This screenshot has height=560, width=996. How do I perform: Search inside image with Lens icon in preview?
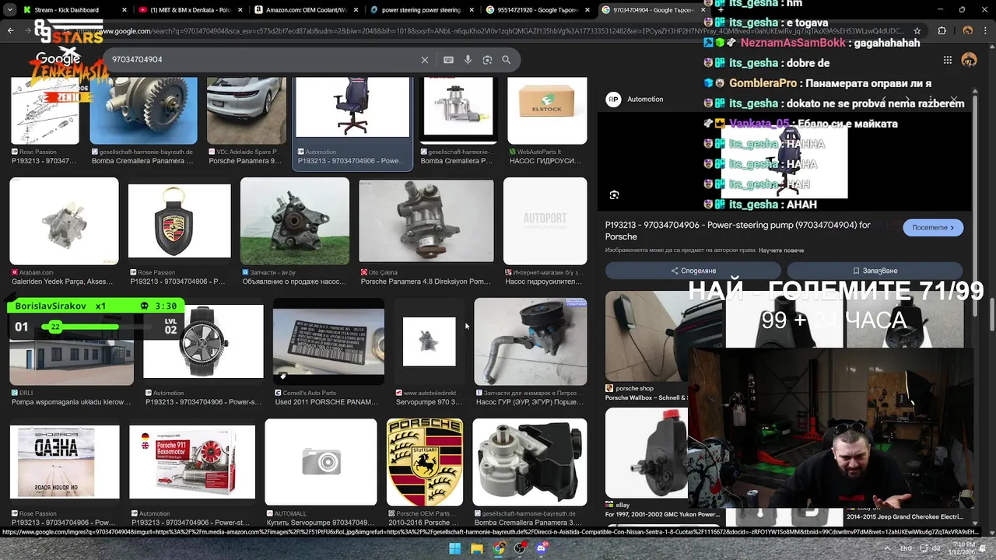coord(614,194)
